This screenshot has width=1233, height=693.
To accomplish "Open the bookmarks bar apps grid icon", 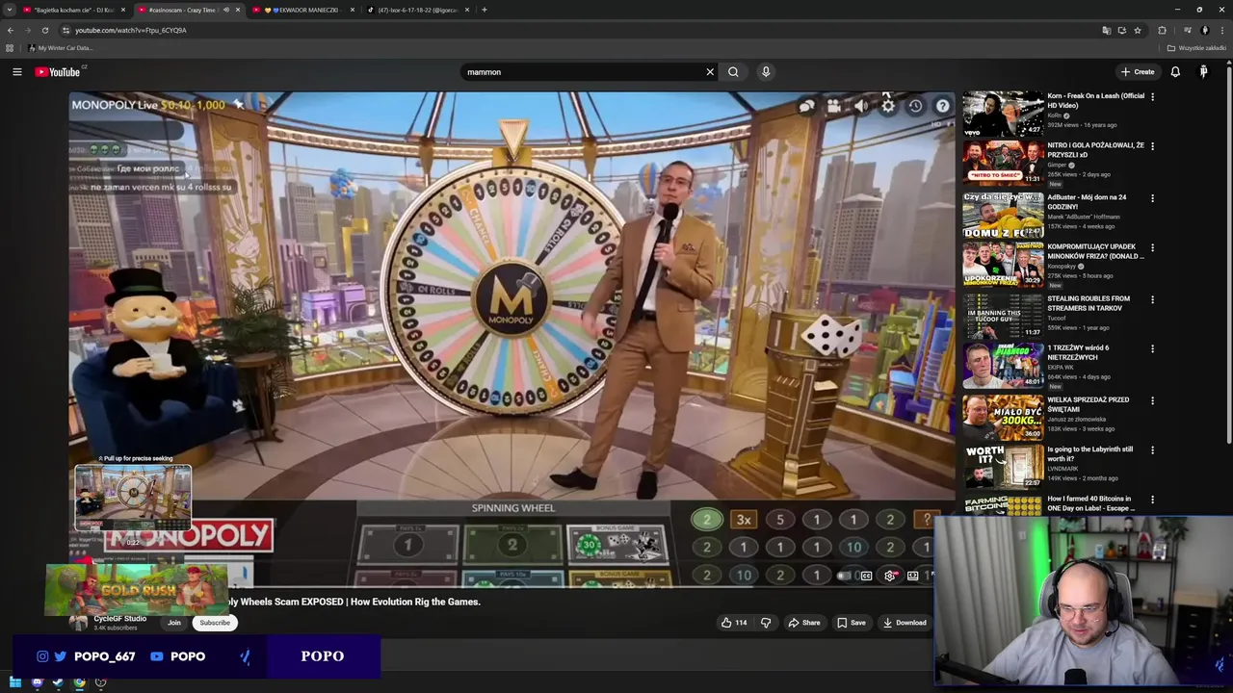I will tap(10, 48).
